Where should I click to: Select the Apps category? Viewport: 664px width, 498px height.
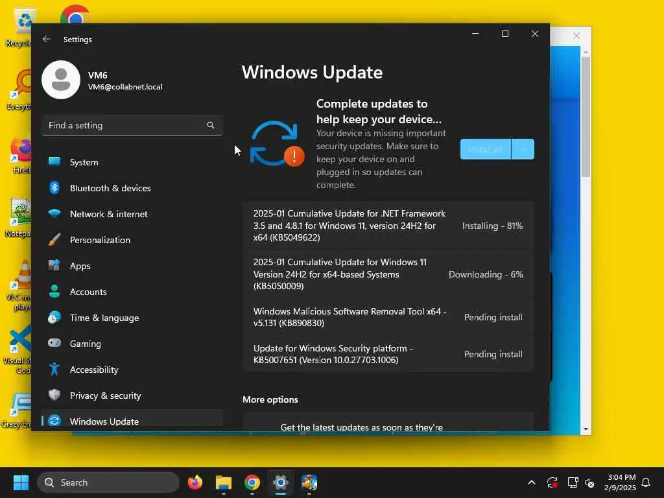(x=132, y=266)
